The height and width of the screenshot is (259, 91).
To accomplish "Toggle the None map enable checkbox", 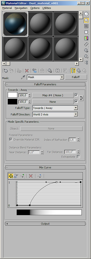I will point(76,101).
